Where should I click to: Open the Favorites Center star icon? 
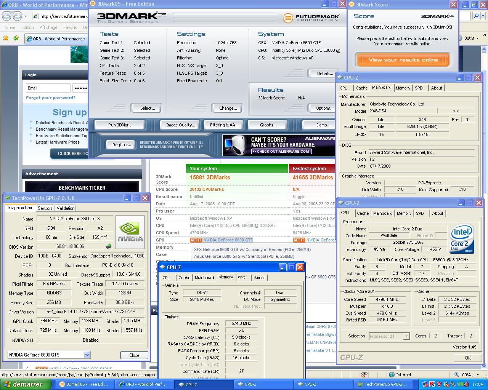point(5,38)
